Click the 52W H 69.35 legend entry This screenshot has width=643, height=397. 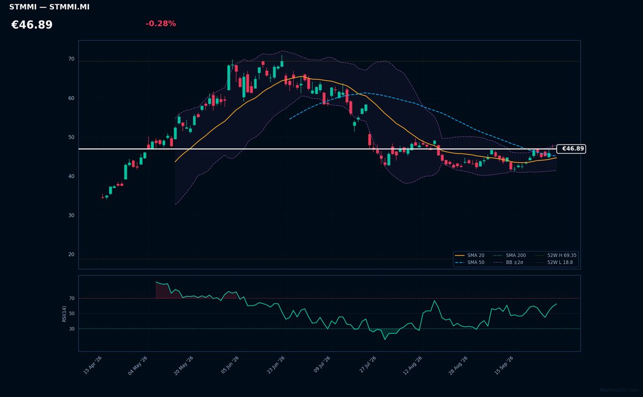coord(556,256)
